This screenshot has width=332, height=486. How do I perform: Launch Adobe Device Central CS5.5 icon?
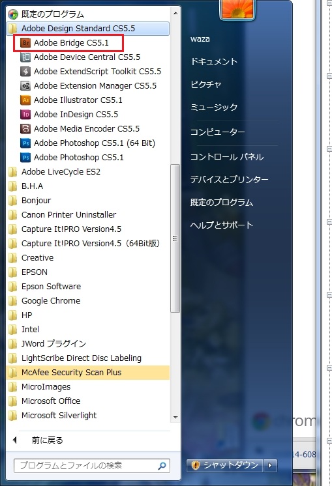(25, 57)
